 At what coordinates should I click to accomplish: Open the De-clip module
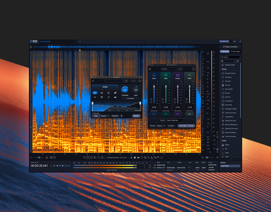click(x=226, y=85)
